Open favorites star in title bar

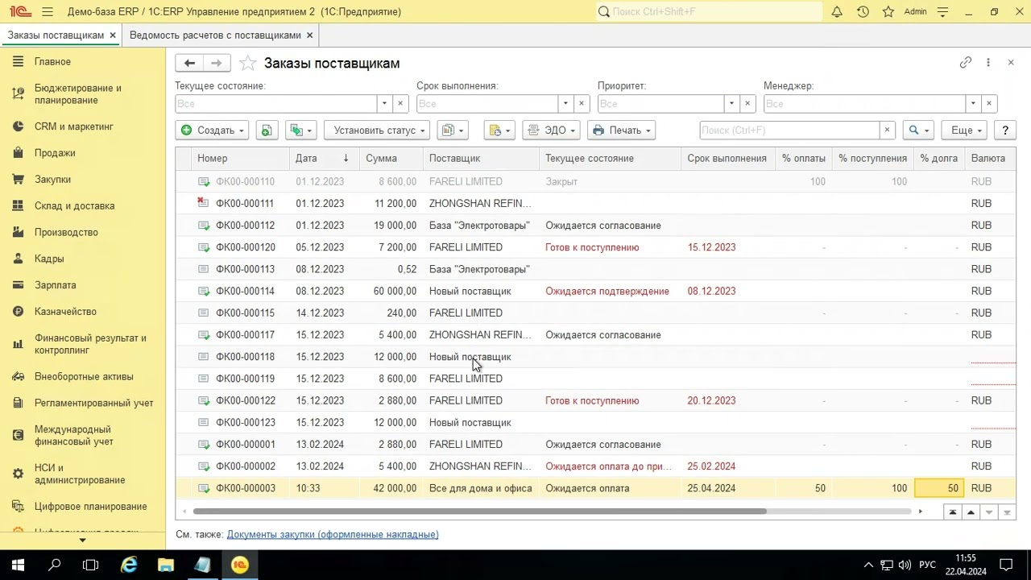888,12
